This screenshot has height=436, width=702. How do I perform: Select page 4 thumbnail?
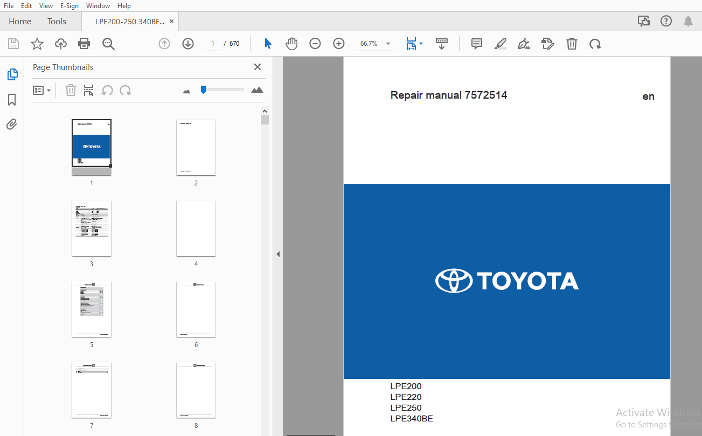(196, 228)
